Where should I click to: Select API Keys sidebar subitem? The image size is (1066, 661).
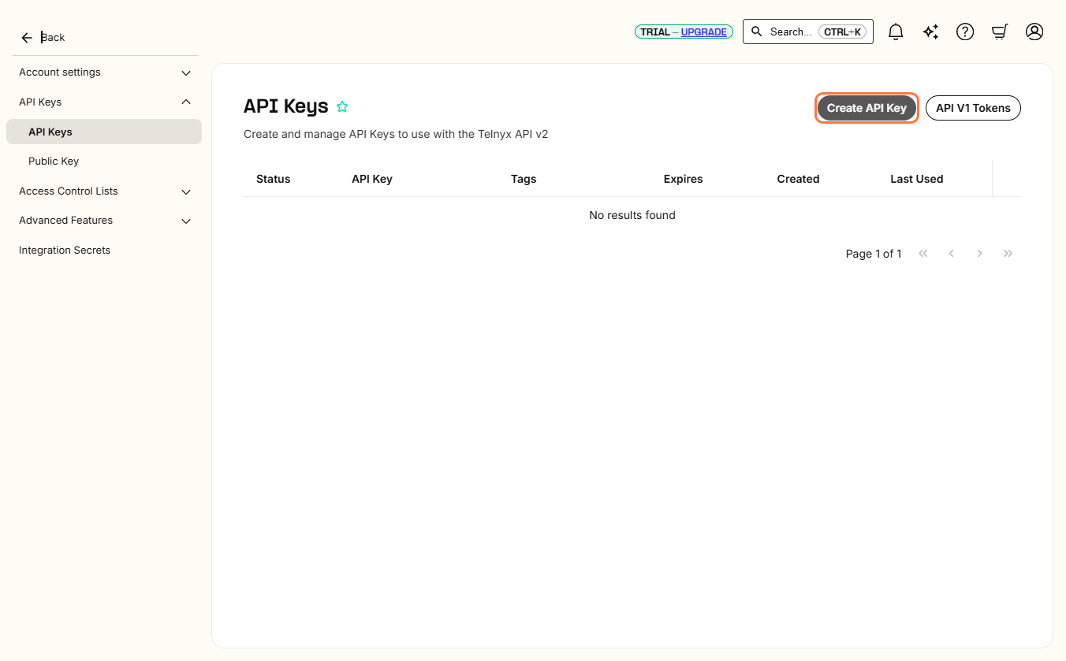[x=104, y=132]
